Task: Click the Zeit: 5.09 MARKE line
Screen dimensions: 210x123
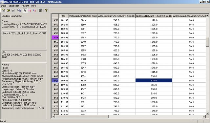Action: 11,97
